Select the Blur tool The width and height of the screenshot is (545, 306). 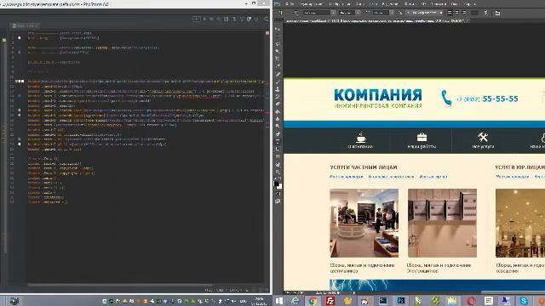[278, 119]
